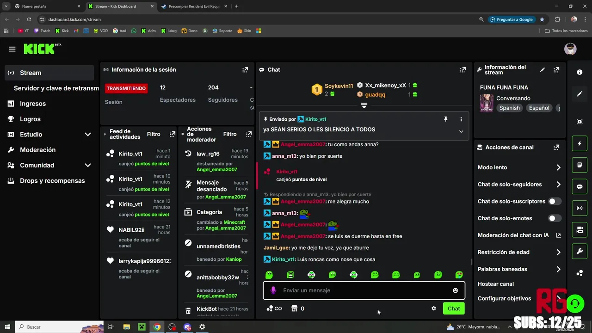Open pinned message three-dot options
This screenshot has width=592, height=333.
pos(461,119)
